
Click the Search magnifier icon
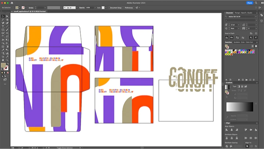pyautogui.click(x=256, y=3)
